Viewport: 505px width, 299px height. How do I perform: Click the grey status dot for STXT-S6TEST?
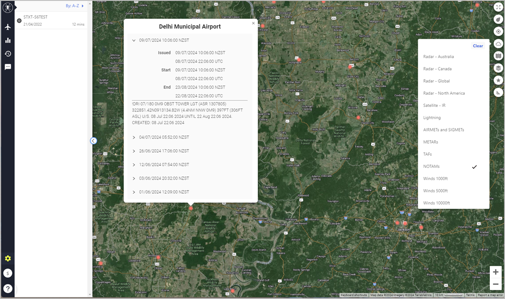pos(19,21)
